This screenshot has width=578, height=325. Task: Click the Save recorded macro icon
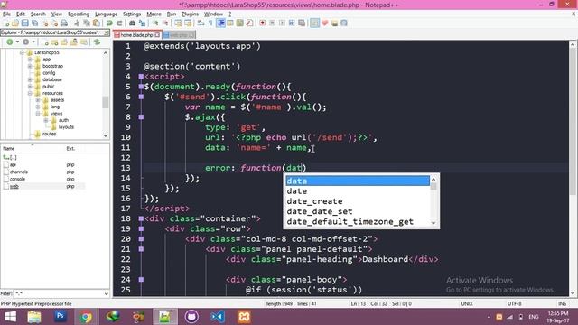[302, 23]
